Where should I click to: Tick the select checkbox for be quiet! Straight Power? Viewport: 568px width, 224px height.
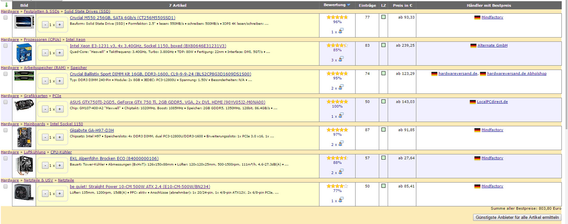click(x=5, y=186)
